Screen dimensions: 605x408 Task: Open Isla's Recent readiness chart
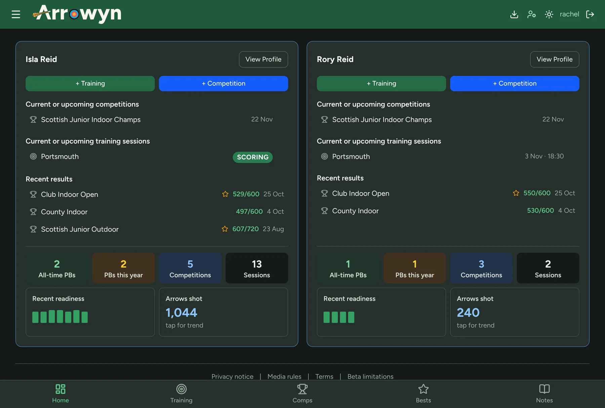(90, 312)
